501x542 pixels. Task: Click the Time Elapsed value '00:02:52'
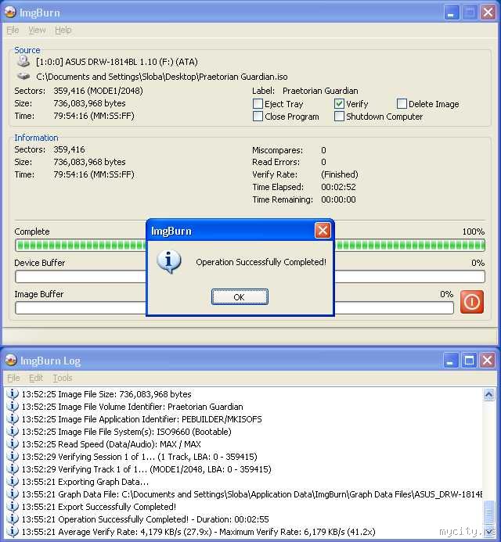[x=338, y=187]
